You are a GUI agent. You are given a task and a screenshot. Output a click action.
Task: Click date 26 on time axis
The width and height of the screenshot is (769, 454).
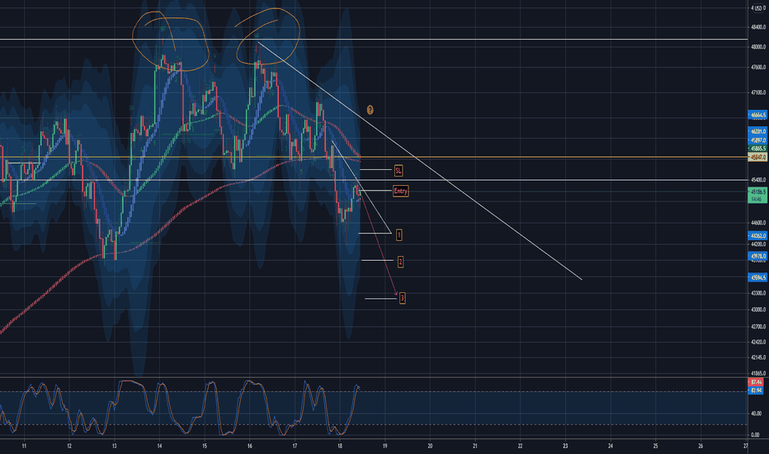701,446
